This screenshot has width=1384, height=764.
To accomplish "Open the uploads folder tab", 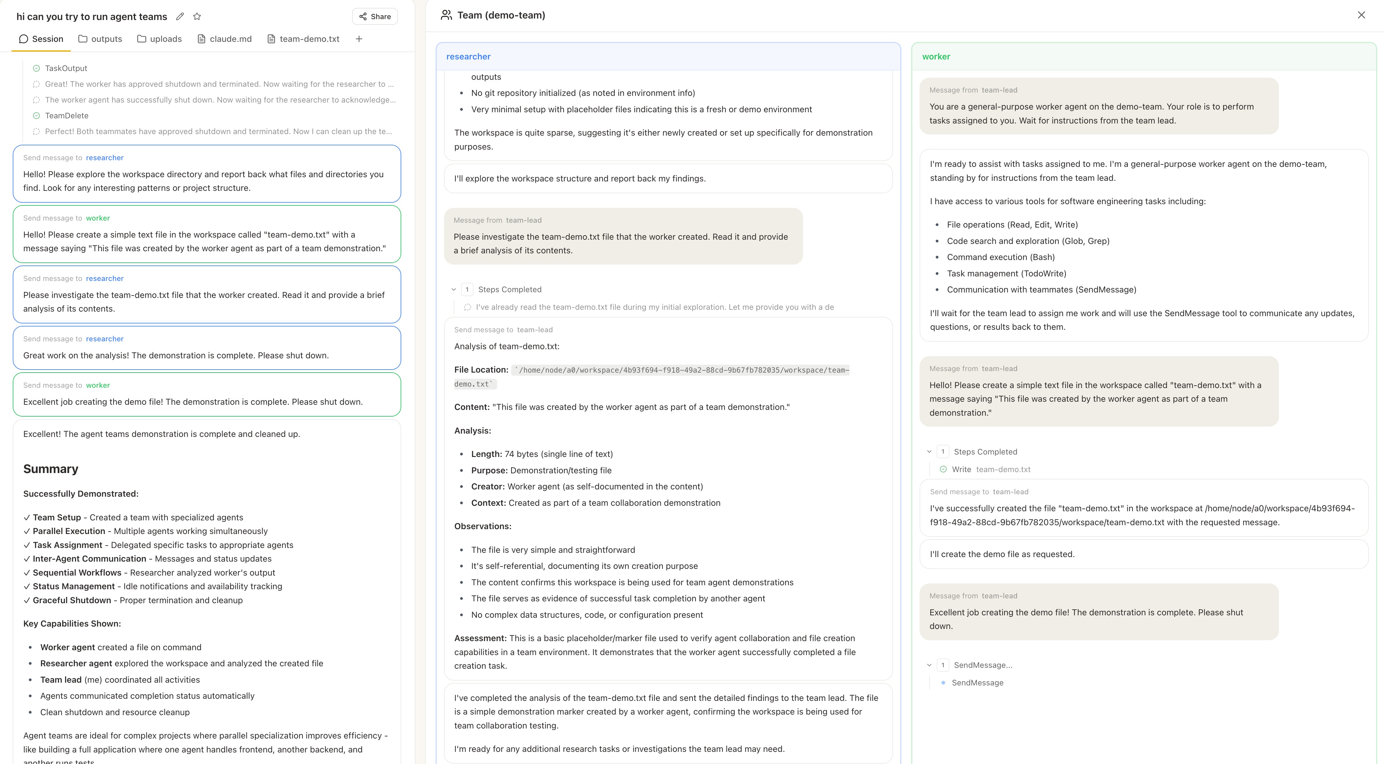I will (159, 39).
